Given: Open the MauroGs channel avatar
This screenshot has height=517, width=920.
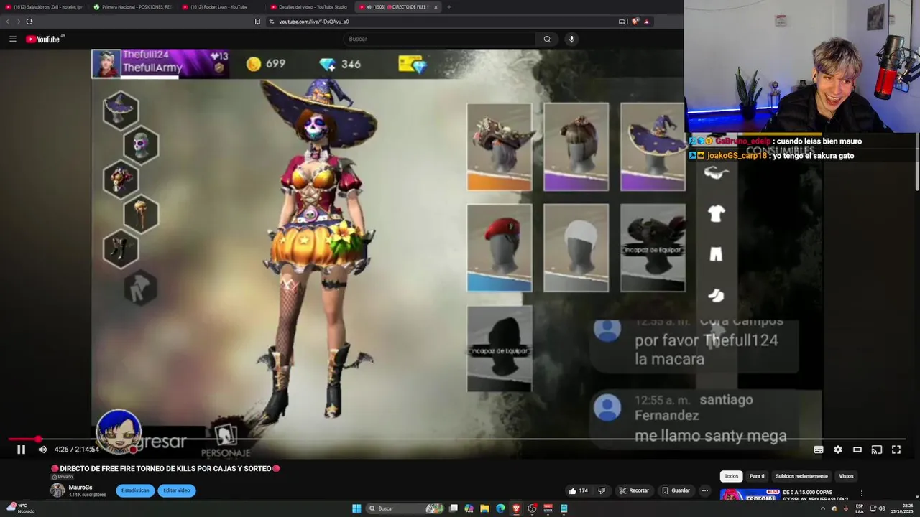Looking at the screenshot, I should tap(57, 490).
